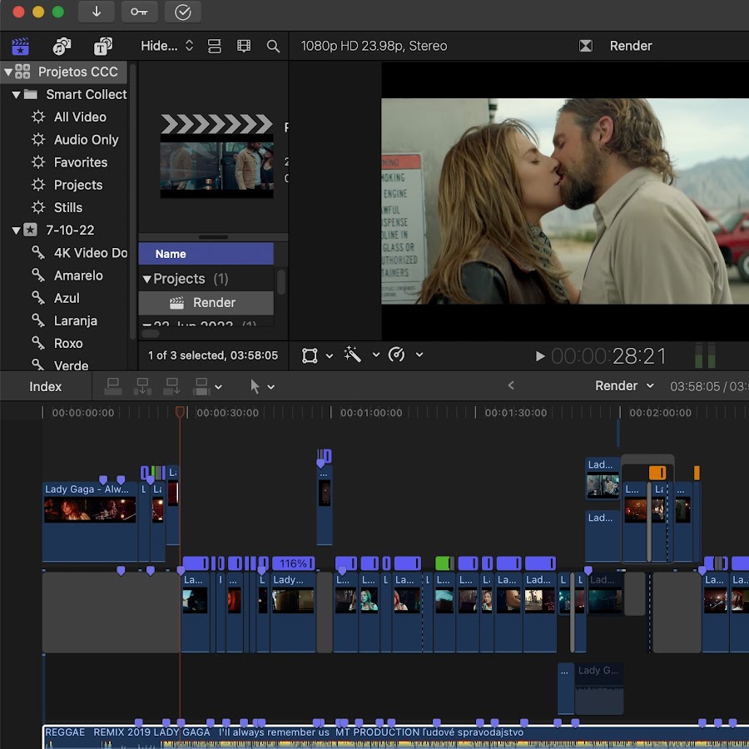Image resolution: width=749 pixels, height=749 pixels.
Task: Select the Lady Gaga - Alw... clip
Action: click(90, 522)
